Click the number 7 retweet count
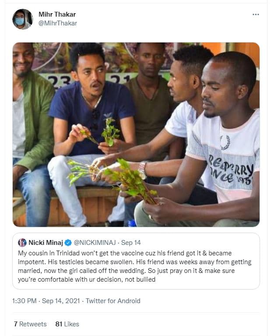The image size is (274, 336). (x=15, y=324)
